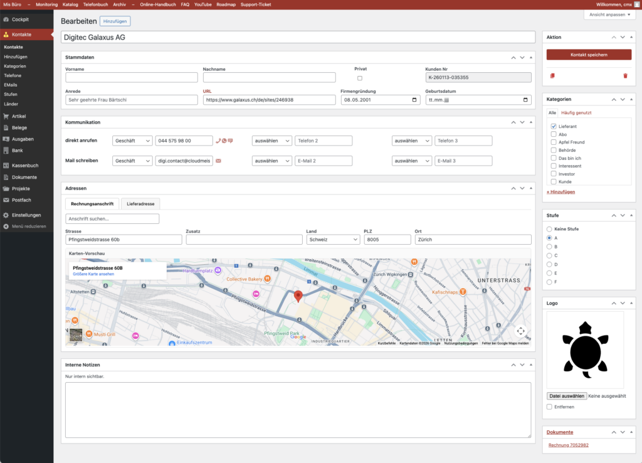Open Ansicht anpassen dropdown
642x463 pixels.
[x=610, y=14]
